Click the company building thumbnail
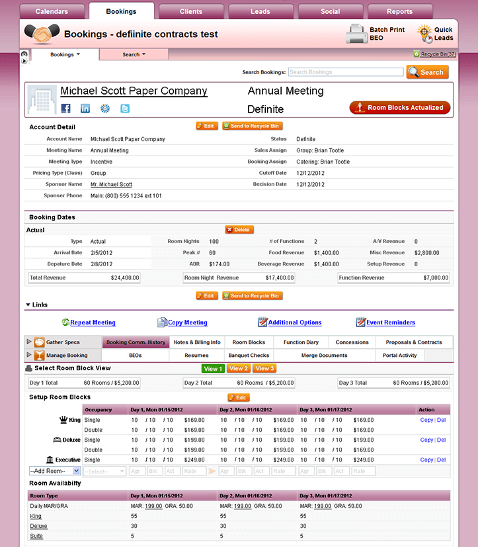 click(x=42, y=100)
